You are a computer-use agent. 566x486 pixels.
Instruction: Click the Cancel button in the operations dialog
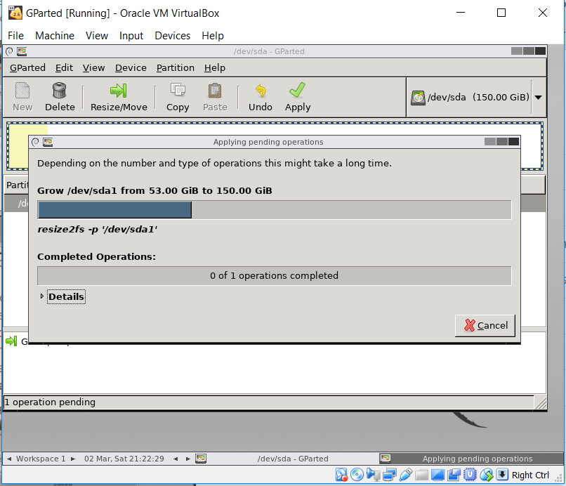click(485, 325)
